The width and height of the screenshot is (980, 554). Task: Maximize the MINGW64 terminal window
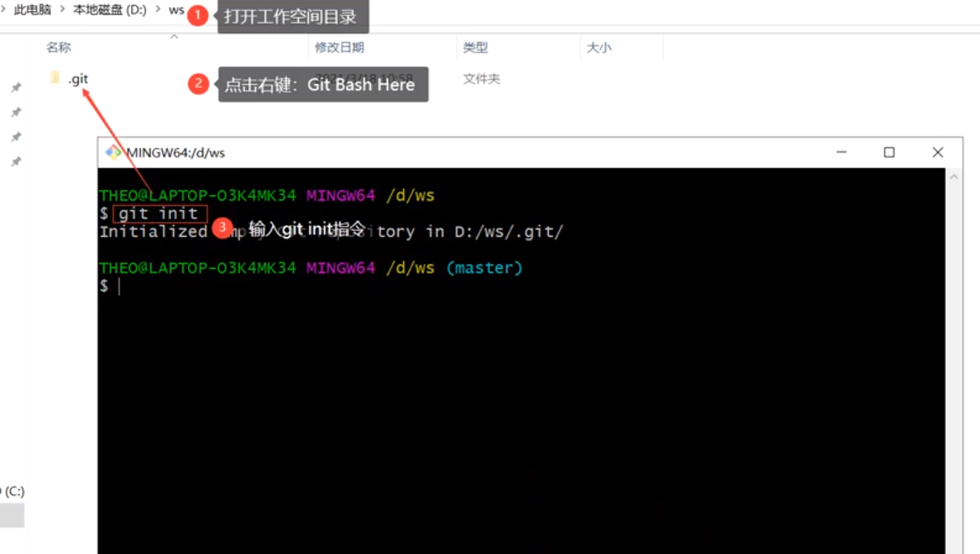(x=889, y=152)
